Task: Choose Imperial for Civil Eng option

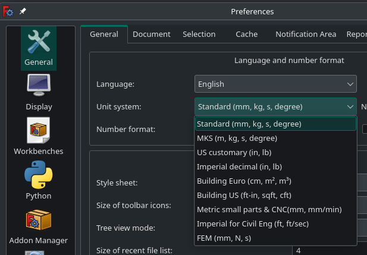Action: [275, 224]
